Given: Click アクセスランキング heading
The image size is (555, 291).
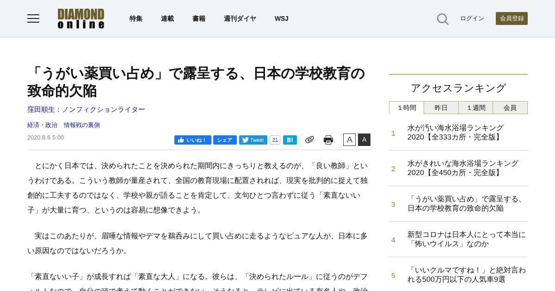Looking at the screenshot, I should click(458, 88).
